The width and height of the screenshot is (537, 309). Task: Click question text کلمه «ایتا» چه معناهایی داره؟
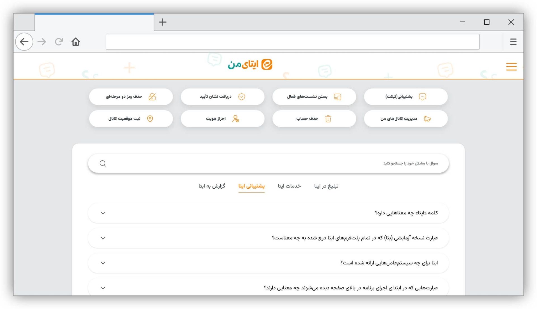pyautogui.click(x=406, y=213)
